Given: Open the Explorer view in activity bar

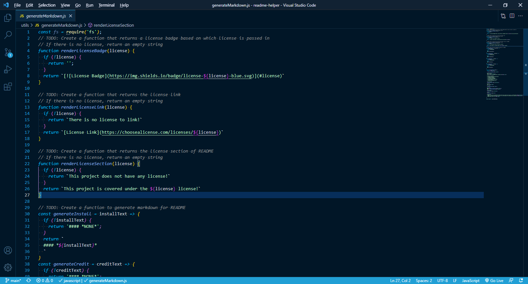Looking at the screenshot, I should click(8, 18).
